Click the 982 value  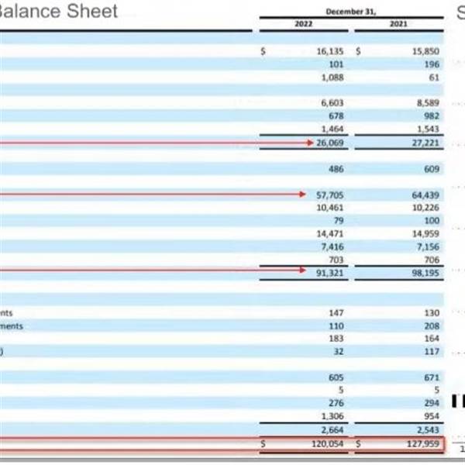[x=432, y=116]
